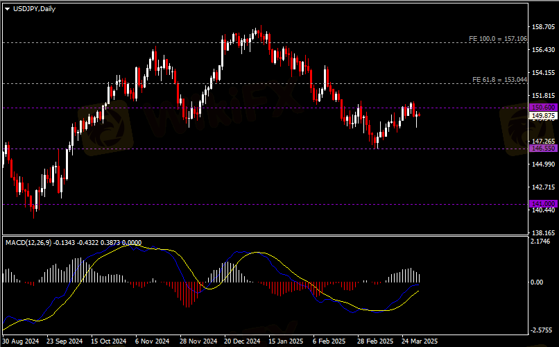Click the 15 Oct 2024 date label

pyautogui.click(x=109, y=341)
